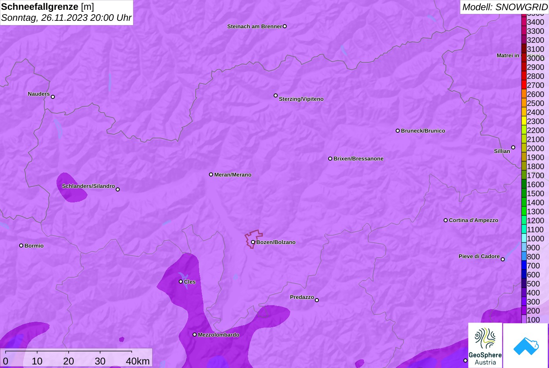This screenshot has height=368, width=549.
Task: Click the GeoSphere Austria logo
Action: pos(485,345)
